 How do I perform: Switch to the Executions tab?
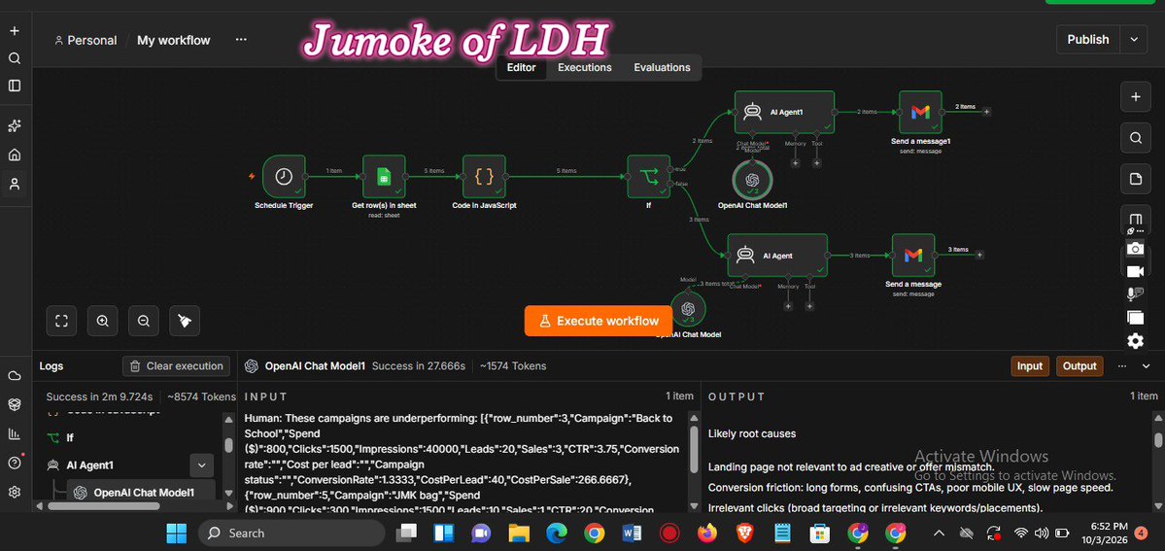pos(585,68)
